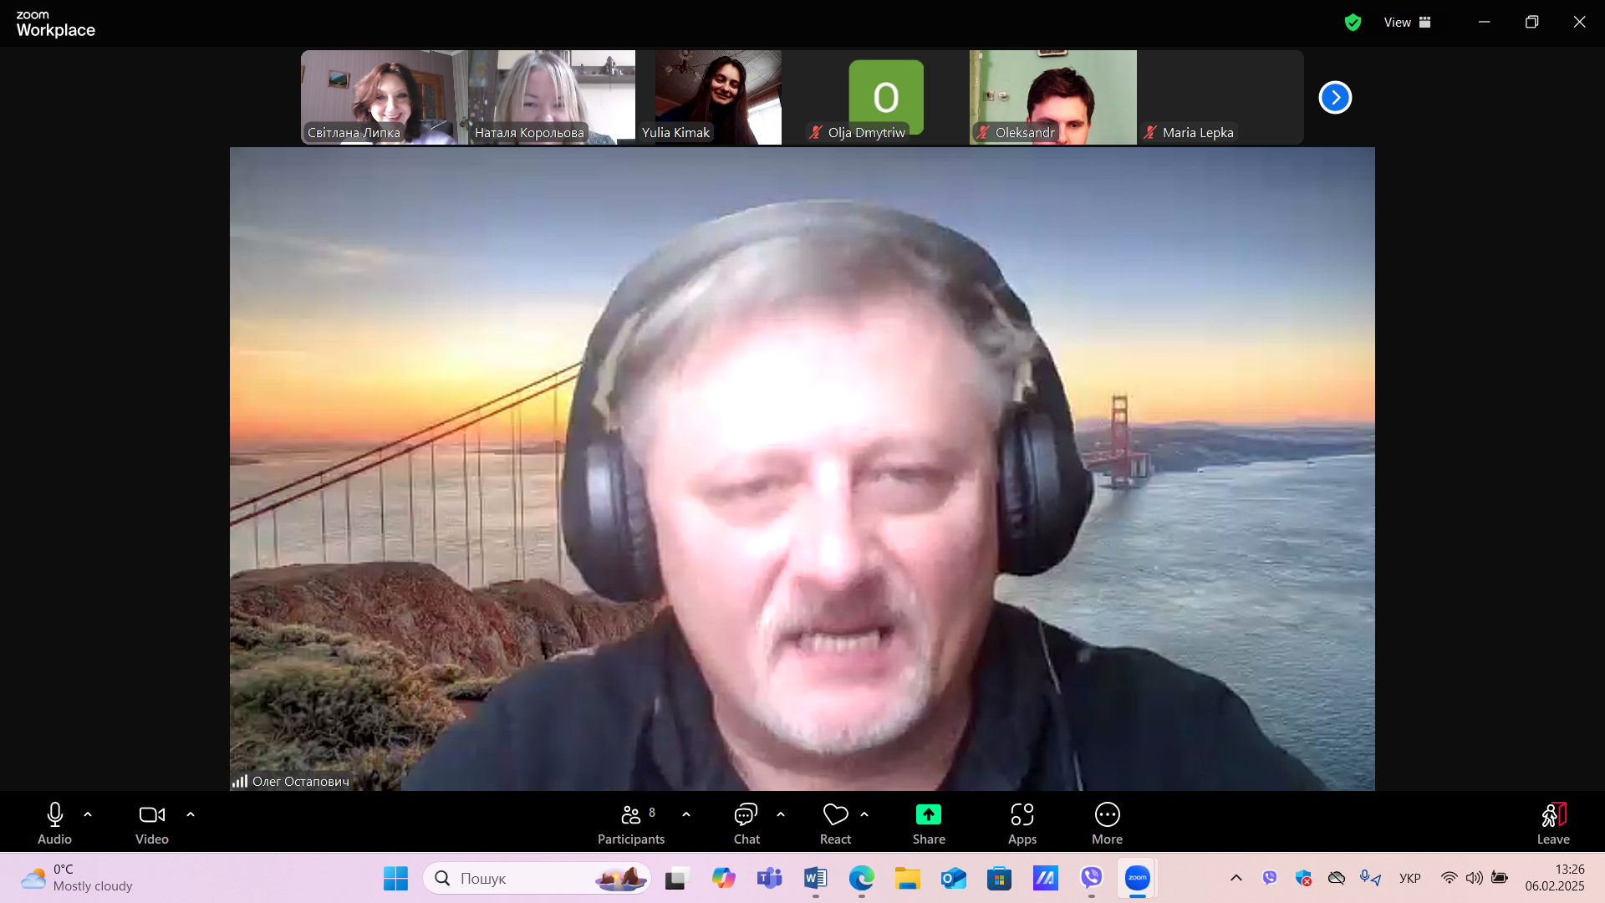Toggle microphone with Audio button
The image size is (1605, 903).
click(x=54, y=824)
